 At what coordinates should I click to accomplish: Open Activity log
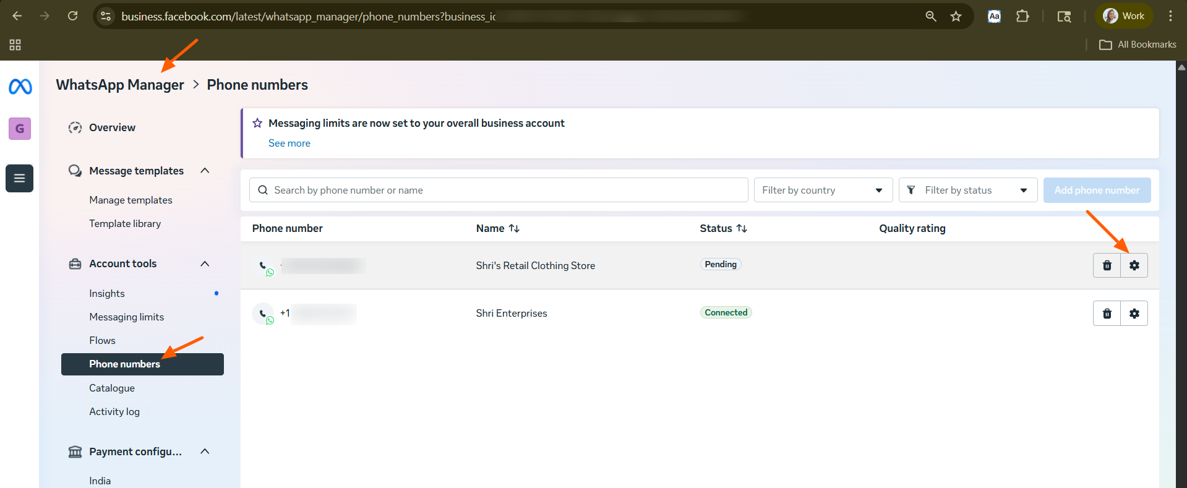coord(114,411)
